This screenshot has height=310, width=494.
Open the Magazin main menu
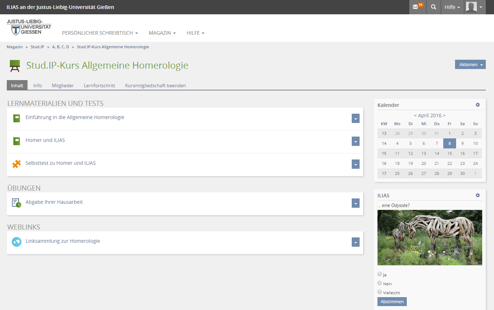[162, 33]
